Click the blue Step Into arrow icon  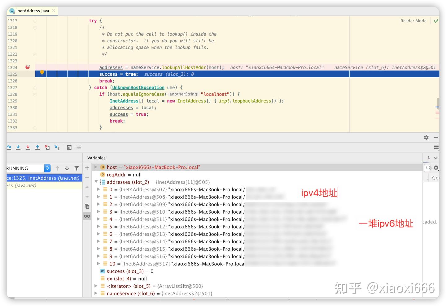[x=18, y=147]
